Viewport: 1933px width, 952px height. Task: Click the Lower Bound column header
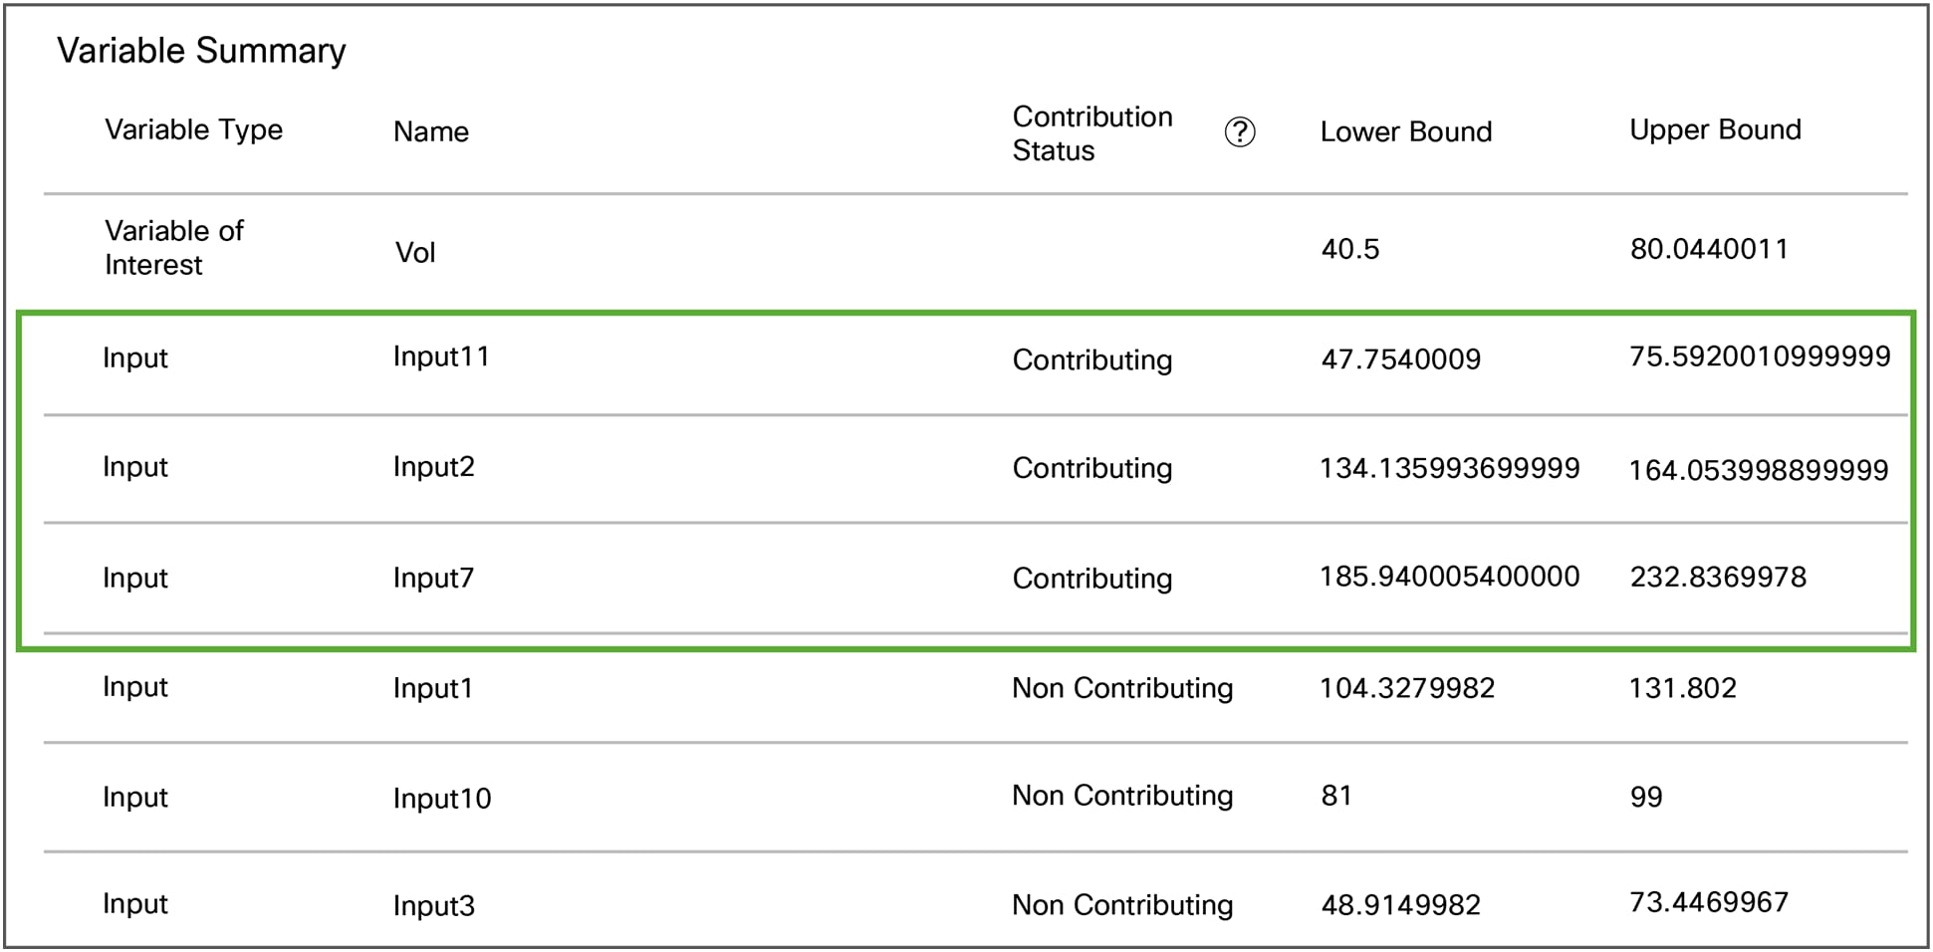(1405, 131)
